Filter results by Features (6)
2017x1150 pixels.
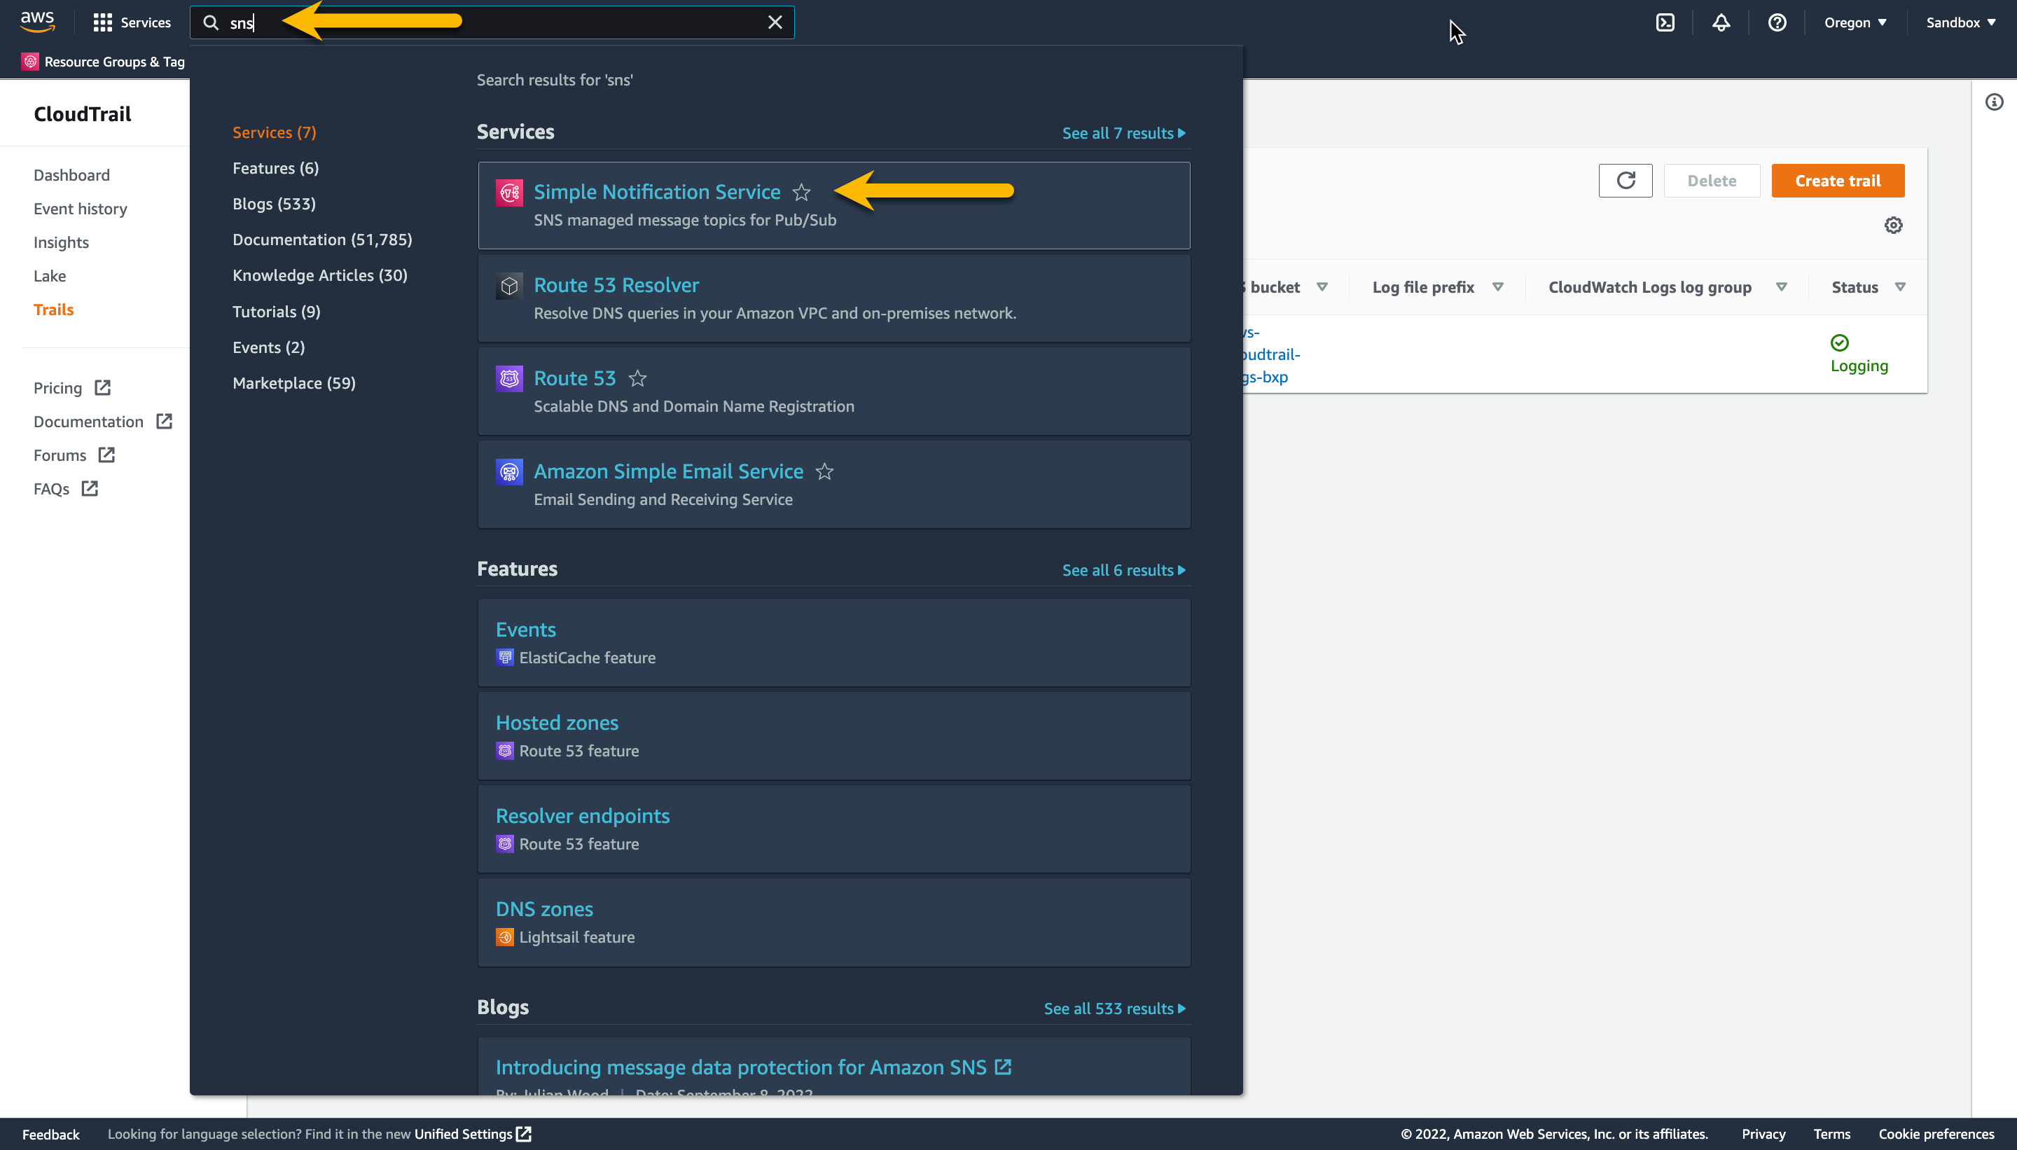click(x=276, y=168)
